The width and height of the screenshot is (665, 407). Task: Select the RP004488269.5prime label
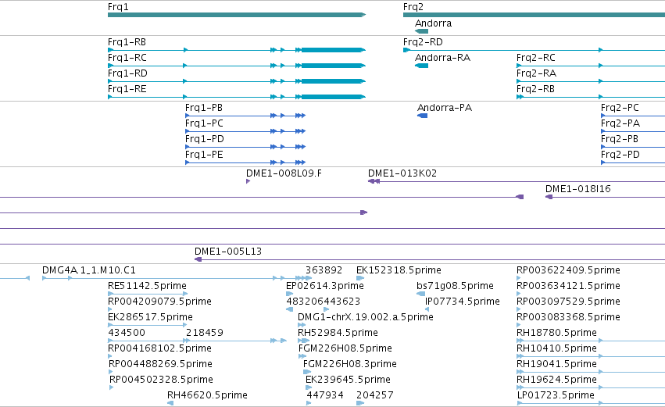point(160,364)
